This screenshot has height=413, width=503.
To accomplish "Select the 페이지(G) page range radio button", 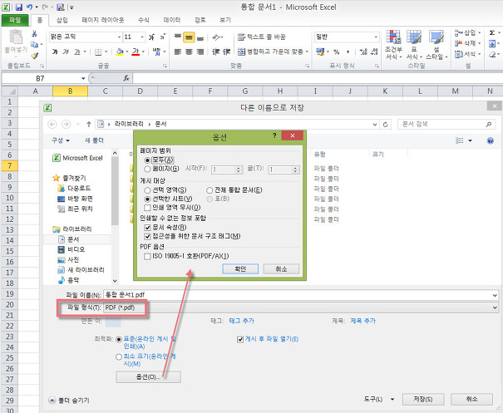I will click(147, 169).
